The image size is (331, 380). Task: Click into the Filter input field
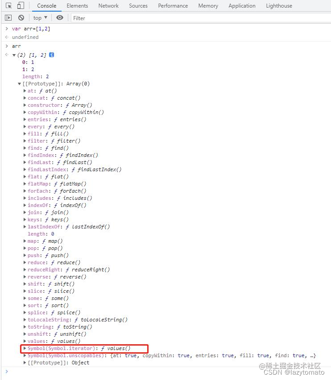click(x=200, y=18)
